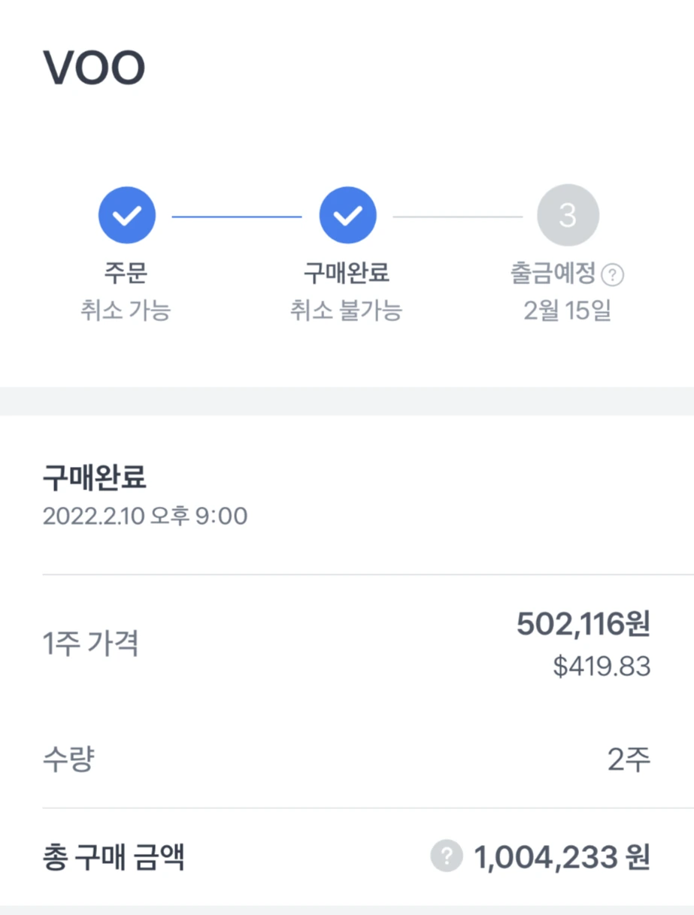The image size is (694, 915).
Task: Tap the 출금예정 step label
Action: coord(554,274)
